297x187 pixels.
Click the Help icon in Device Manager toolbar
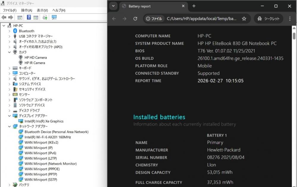point(29,17)
